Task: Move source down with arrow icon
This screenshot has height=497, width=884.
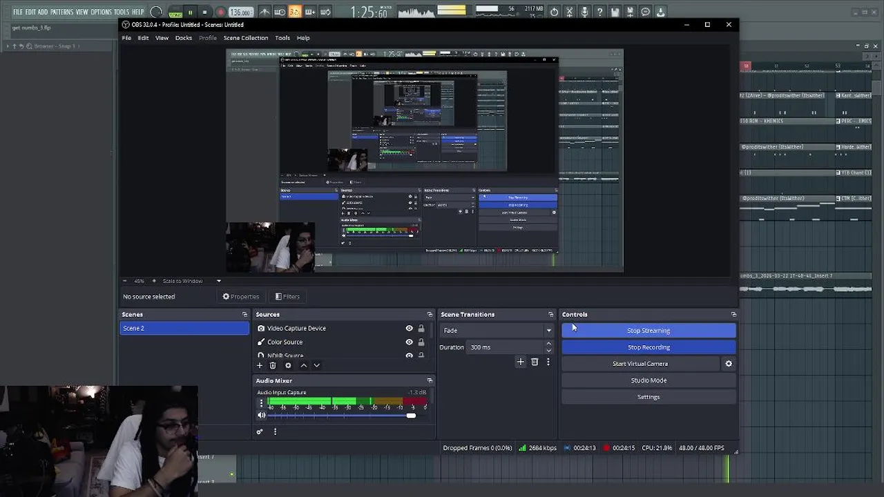Action: click(x=316, y=366)
